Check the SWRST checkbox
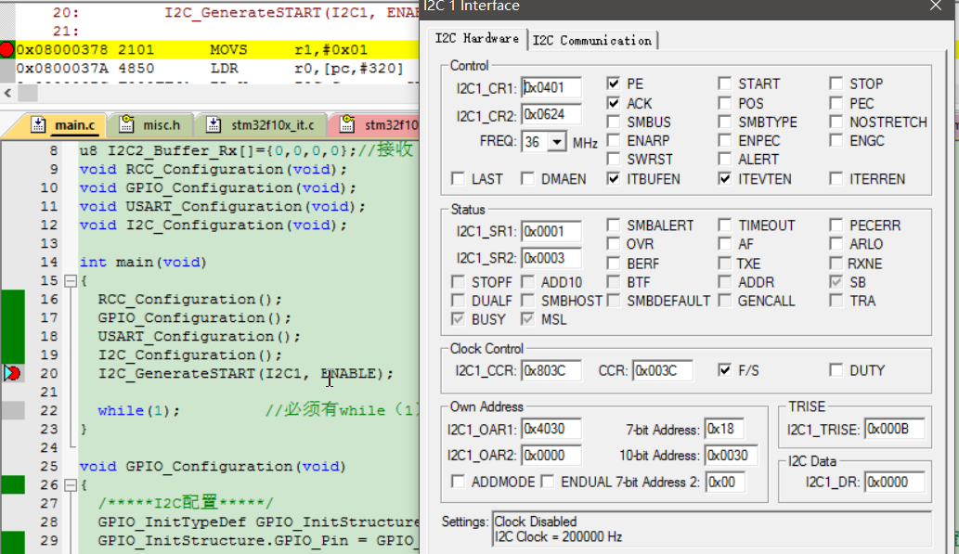This screenshot has width=959, height=554. point(614,159)
